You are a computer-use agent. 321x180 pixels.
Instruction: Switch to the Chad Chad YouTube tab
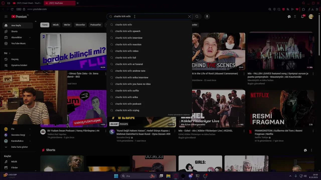27,3
